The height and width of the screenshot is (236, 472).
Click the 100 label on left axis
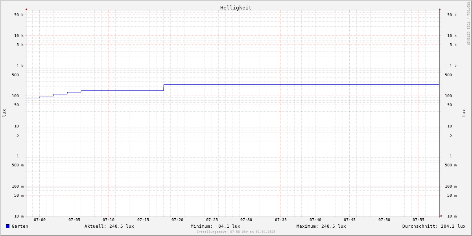point(15,96)
